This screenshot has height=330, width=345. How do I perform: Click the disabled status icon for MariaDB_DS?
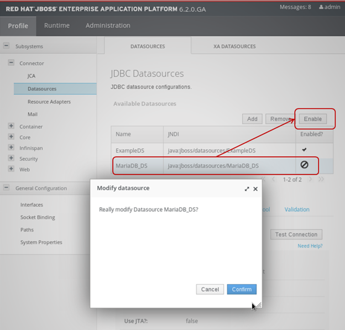pyautogui.click(x=304, y=165)
